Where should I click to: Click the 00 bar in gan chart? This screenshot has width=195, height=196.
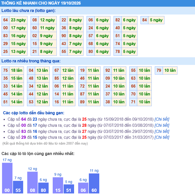click(x=7, y=178)
